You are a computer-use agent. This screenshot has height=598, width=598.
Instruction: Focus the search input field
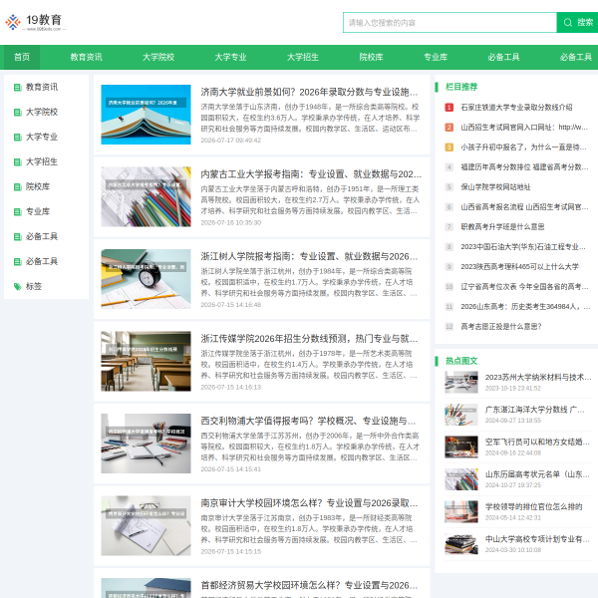449,23
